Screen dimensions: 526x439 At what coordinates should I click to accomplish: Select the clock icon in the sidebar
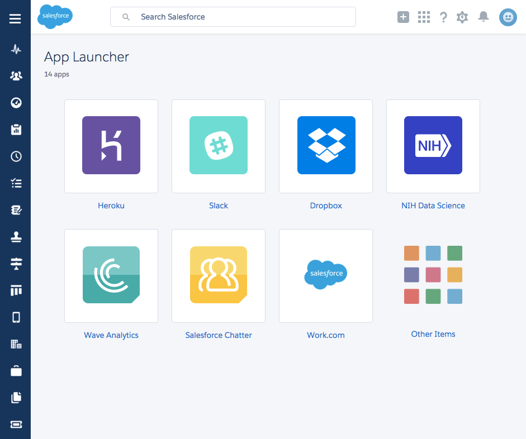click(x=15, y=156)
